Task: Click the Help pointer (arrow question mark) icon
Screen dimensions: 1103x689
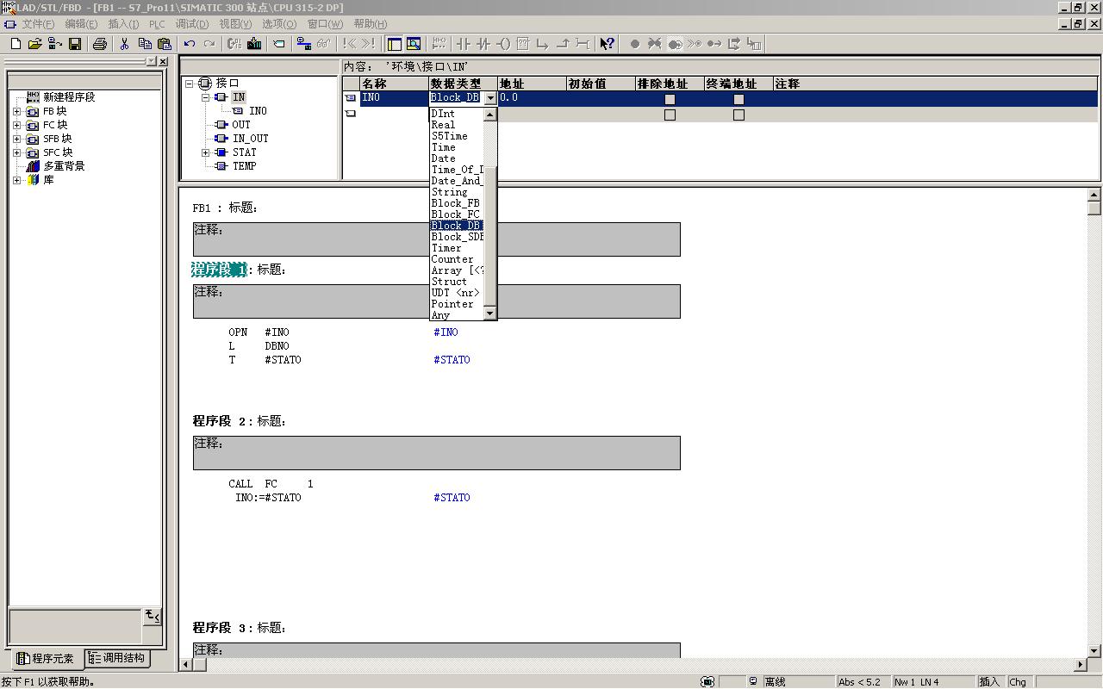Action: point(607,44)
